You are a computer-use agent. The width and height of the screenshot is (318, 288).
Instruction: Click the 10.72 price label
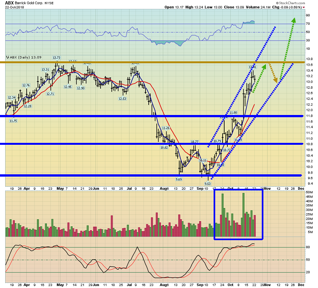point(227,150)
